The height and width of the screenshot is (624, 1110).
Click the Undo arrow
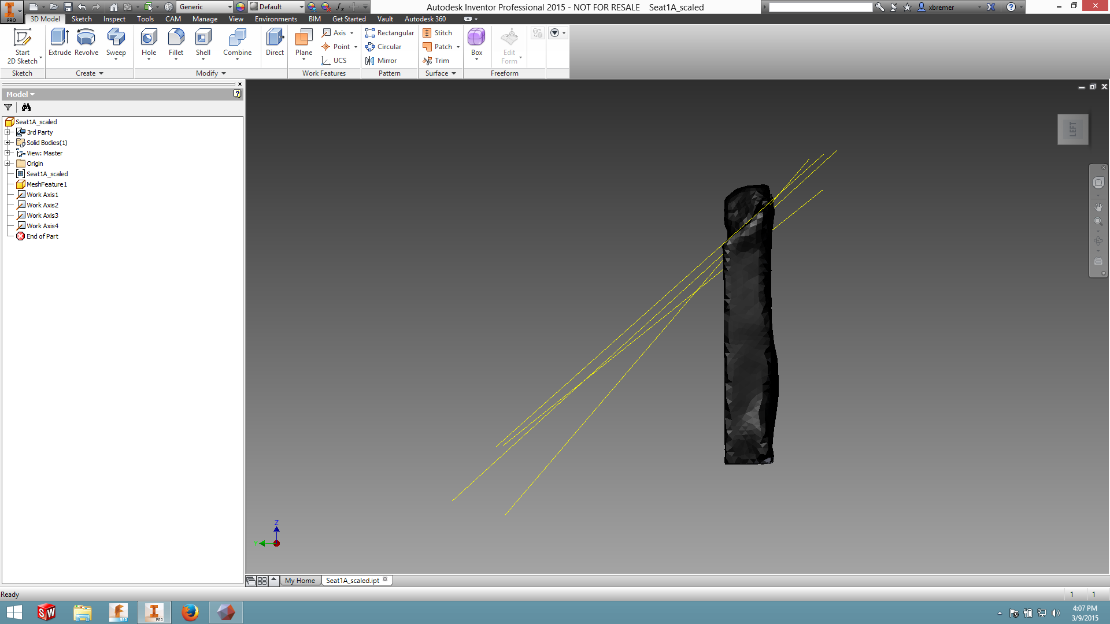click(x=82, y=7)
